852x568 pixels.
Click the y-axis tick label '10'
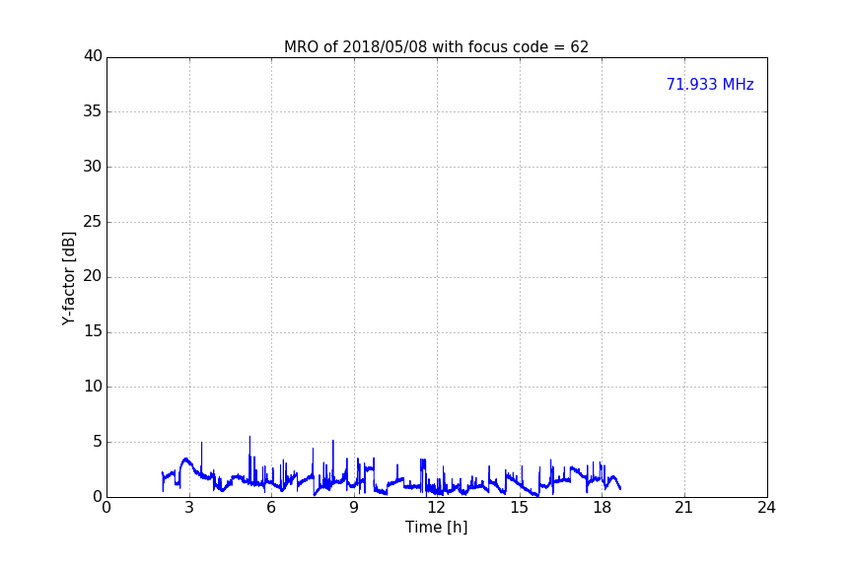93,387
